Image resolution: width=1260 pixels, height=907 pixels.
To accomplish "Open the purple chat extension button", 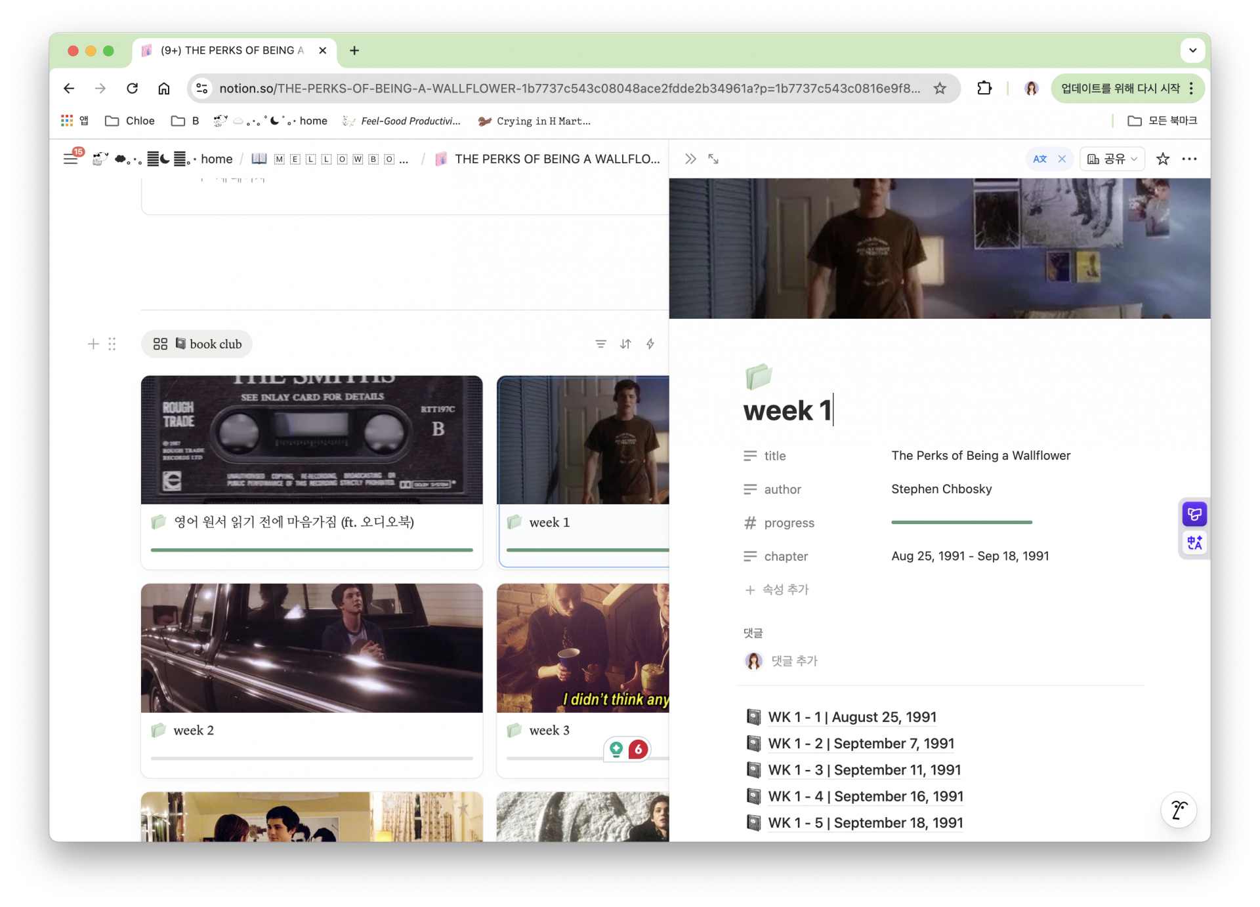I will (x=1194, y=514).
